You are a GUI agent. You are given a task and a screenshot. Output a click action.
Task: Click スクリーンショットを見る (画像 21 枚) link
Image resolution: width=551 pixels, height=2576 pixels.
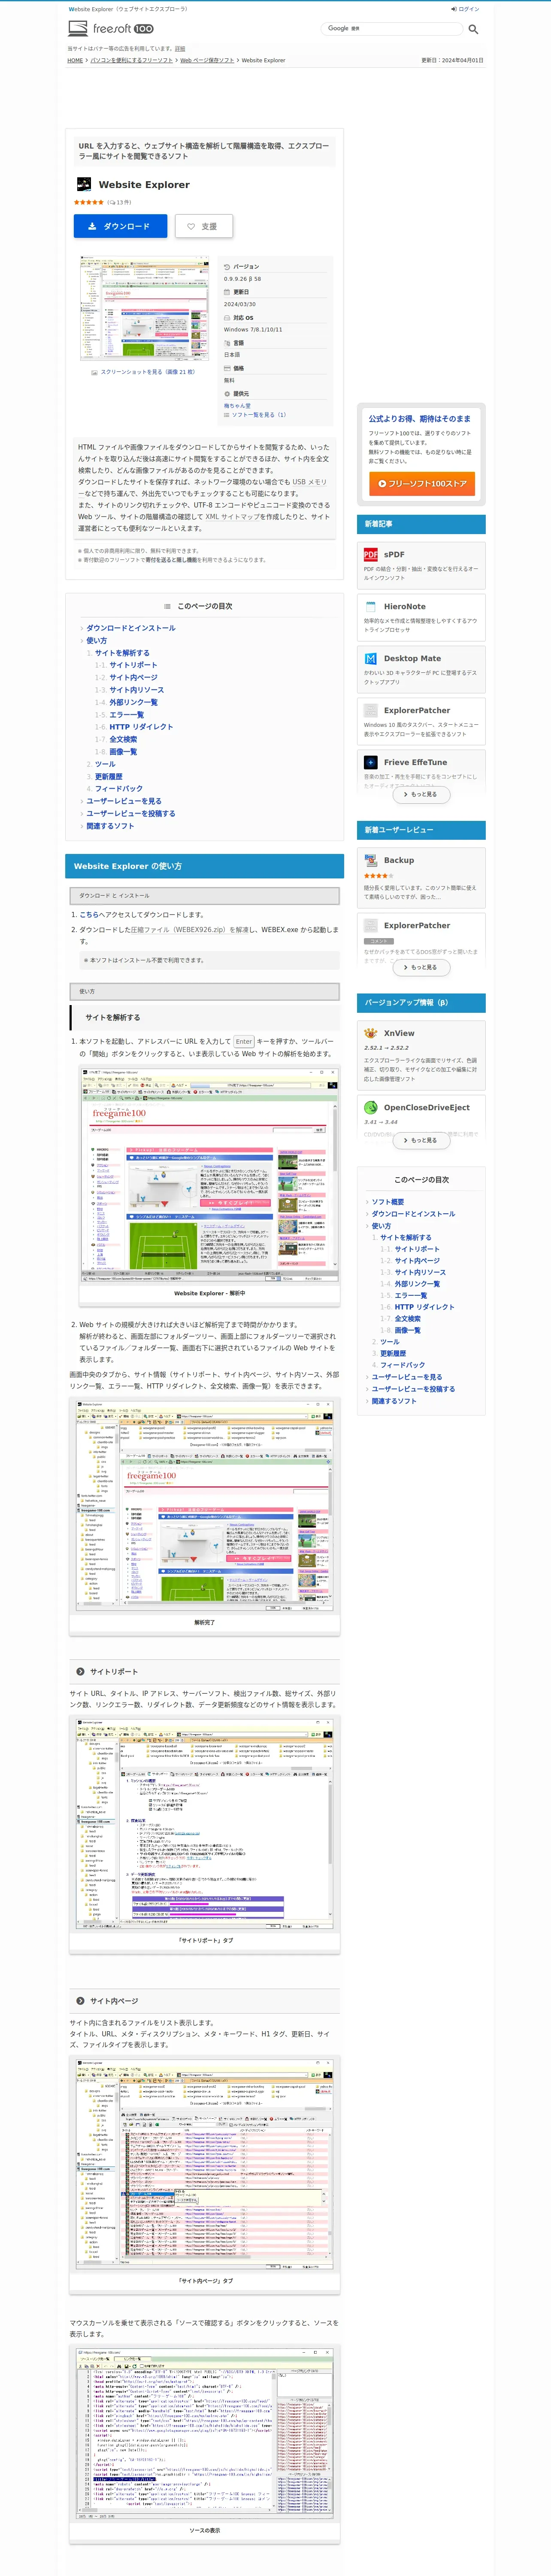point(148,372)
